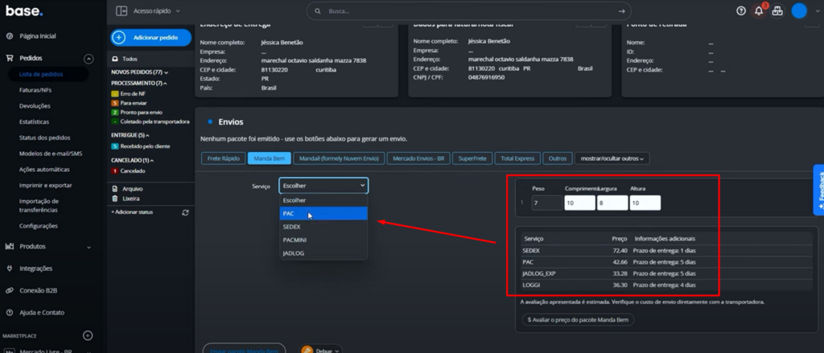Image resolution: width=824 pixels, height=353 pixels.
Task: Click the search magnifier icon
Action: 317,11
